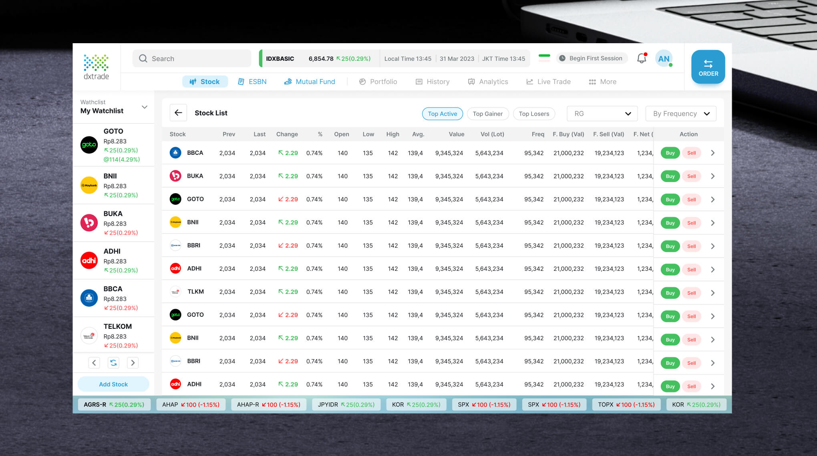
Task: Click the BBCA icon in first table row
Action: (175, 153)
